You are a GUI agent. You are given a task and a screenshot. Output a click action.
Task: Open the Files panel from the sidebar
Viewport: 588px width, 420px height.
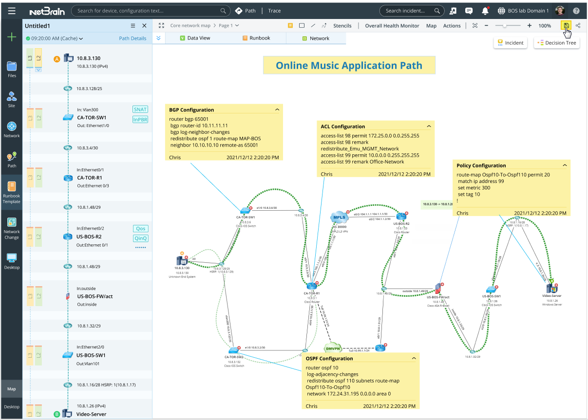tap(12, 68)
